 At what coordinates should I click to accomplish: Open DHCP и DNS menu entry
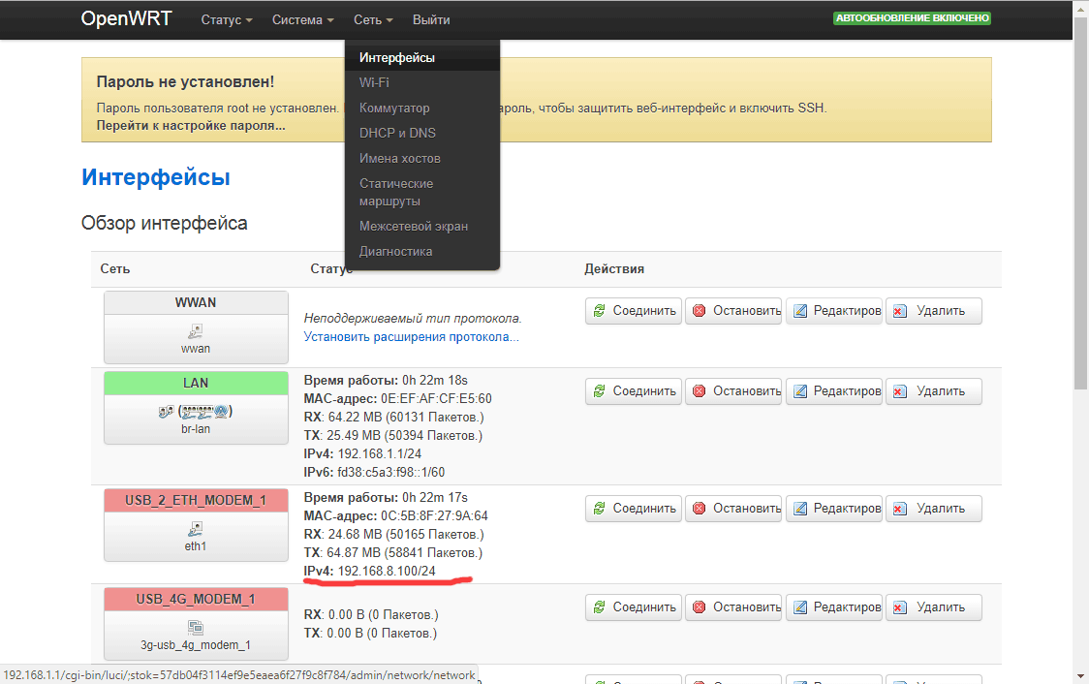[422, 134]
